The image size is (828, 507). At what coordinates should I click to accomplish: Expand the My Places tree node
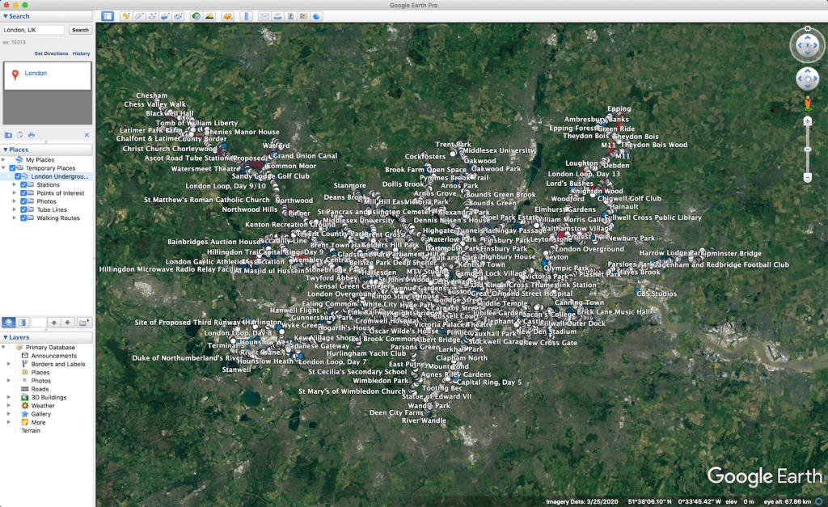4,159
